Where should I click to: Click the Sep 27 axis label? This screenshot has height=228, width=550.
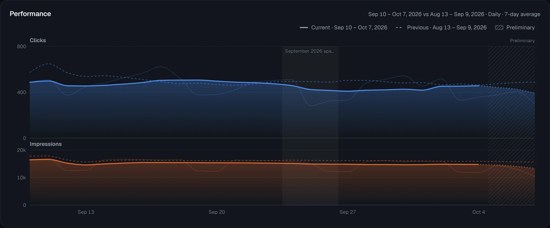(x=348, y=212)
